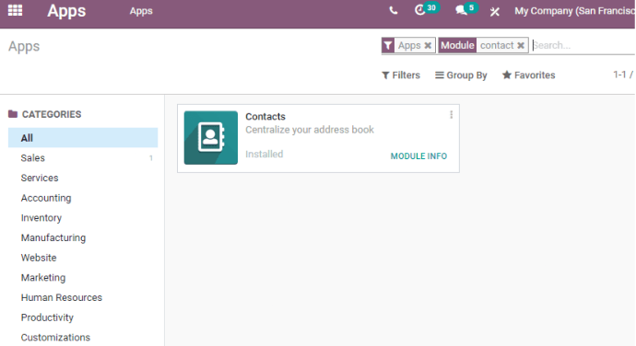Click the Installed status label
The image size is (636, 346).
[x=264, y=154]
